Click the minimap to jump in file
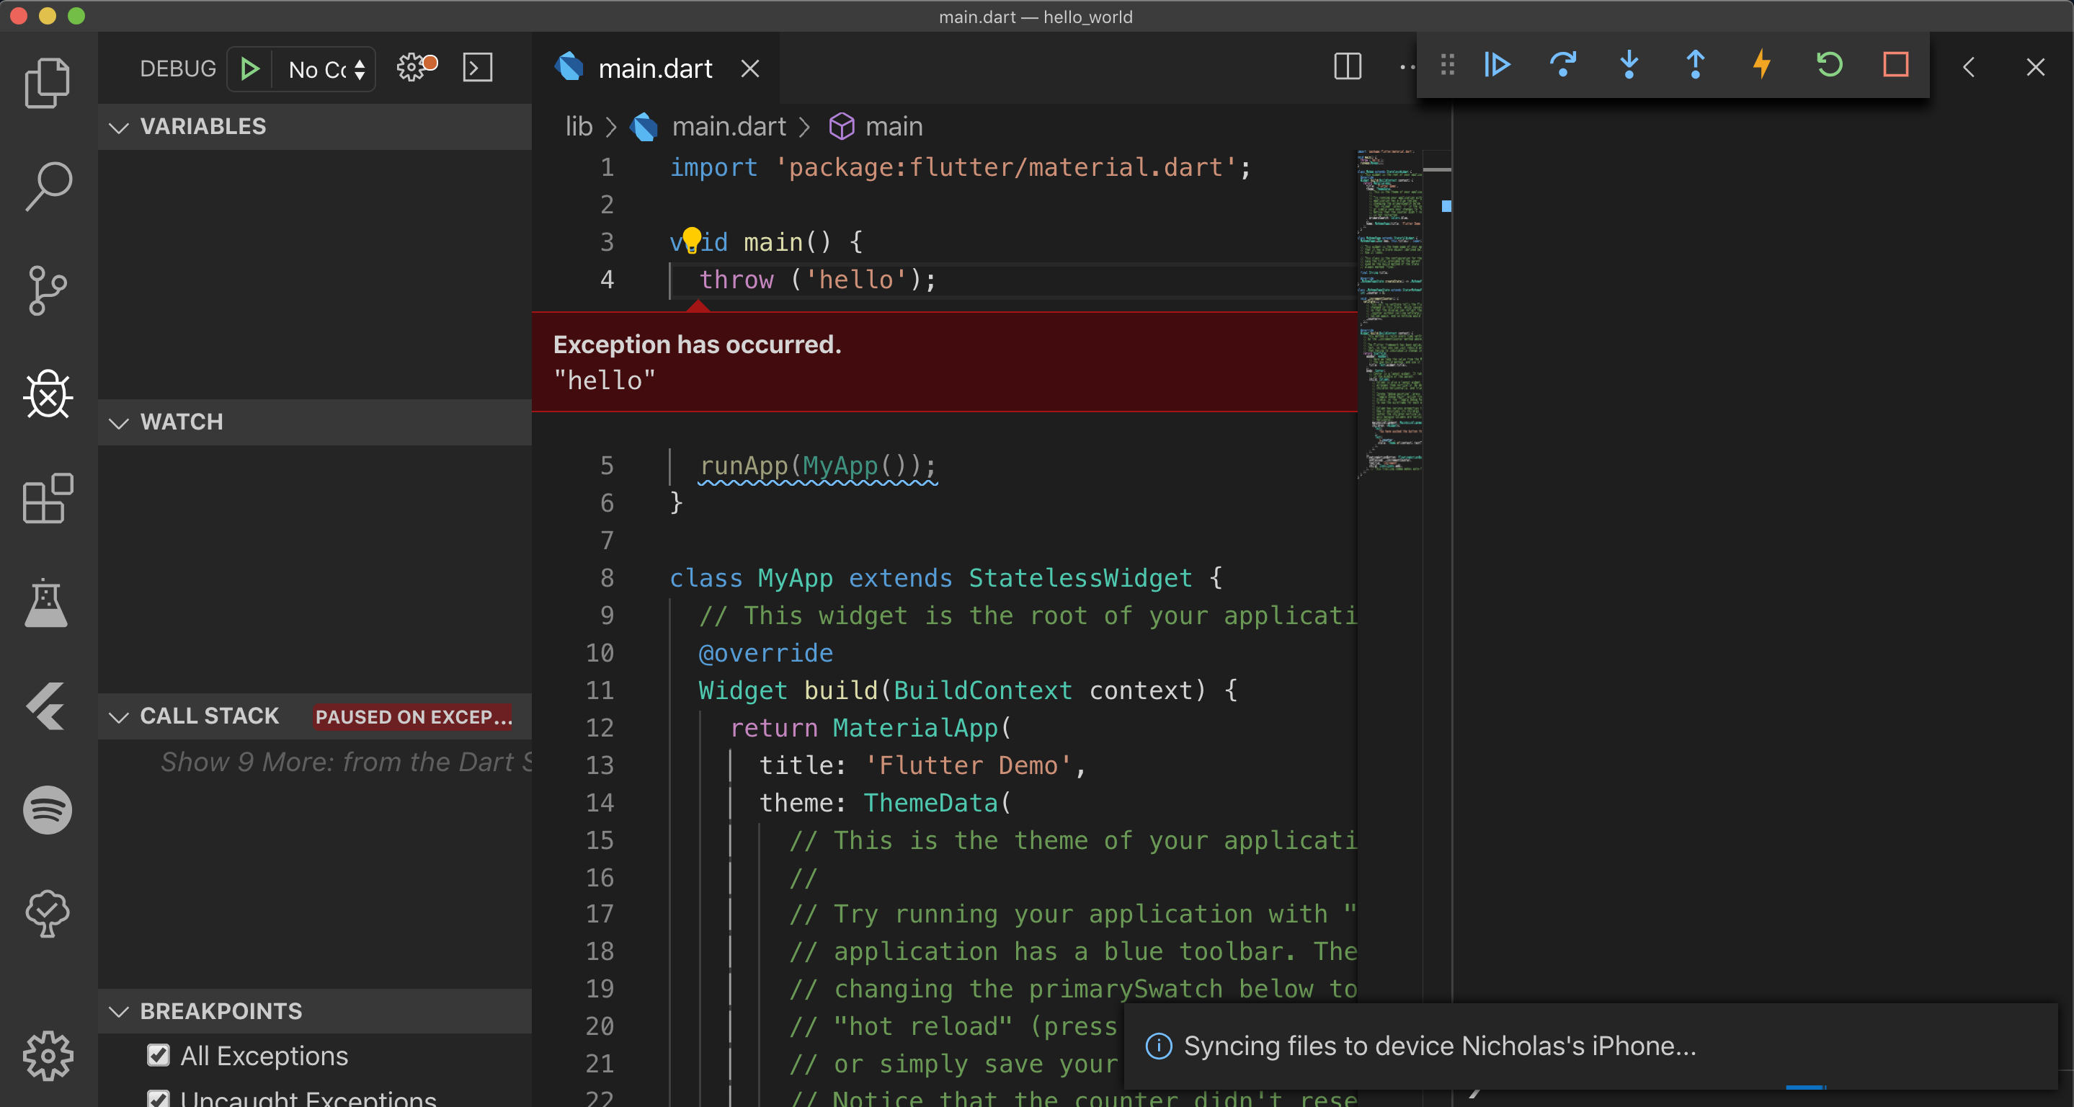Viewport: 2074px width, 1107px height. 1390,322
